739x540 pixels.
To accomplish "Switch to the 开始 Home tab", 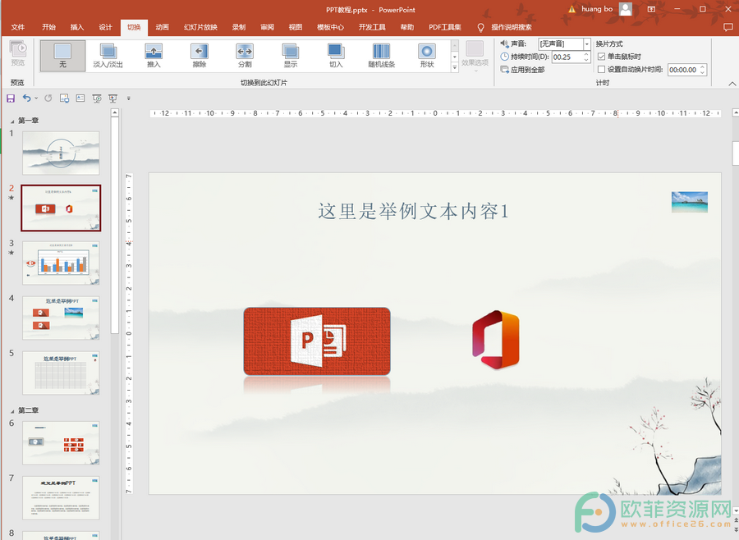I will pos(48,27).
